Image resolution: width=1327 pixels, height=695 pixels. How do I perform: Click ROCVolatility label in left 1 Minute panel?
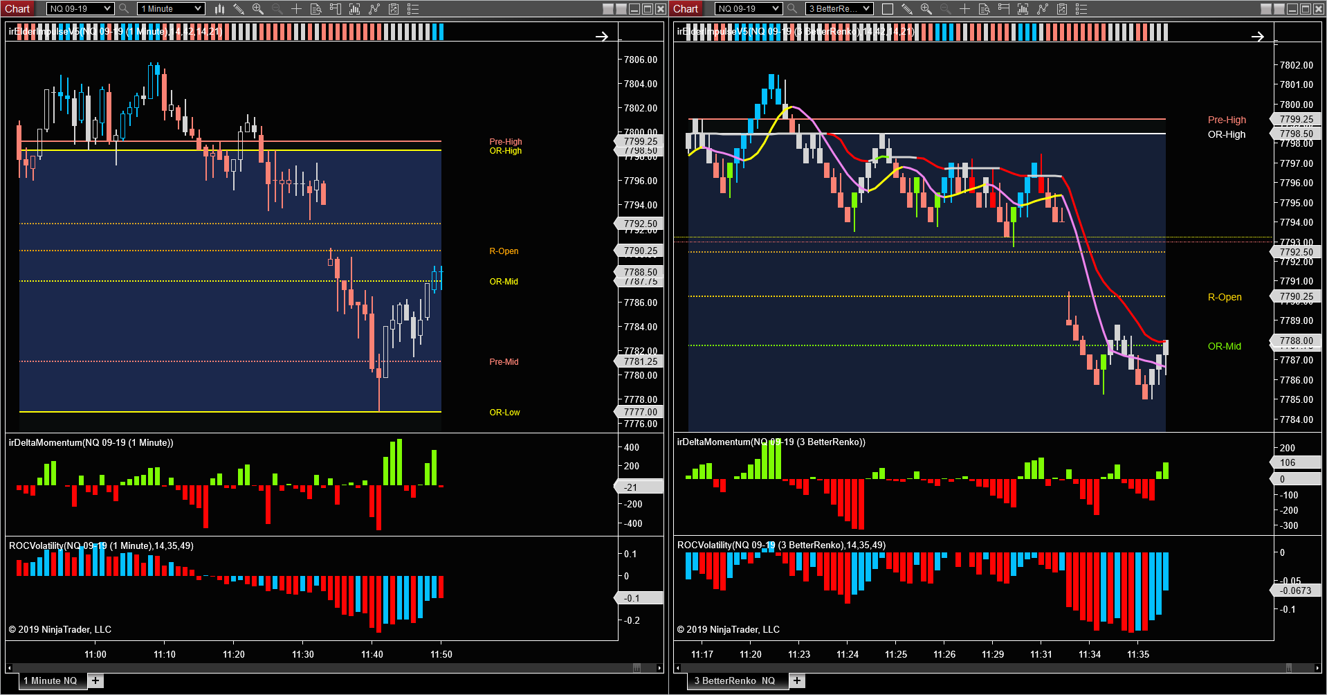[101, 545]
